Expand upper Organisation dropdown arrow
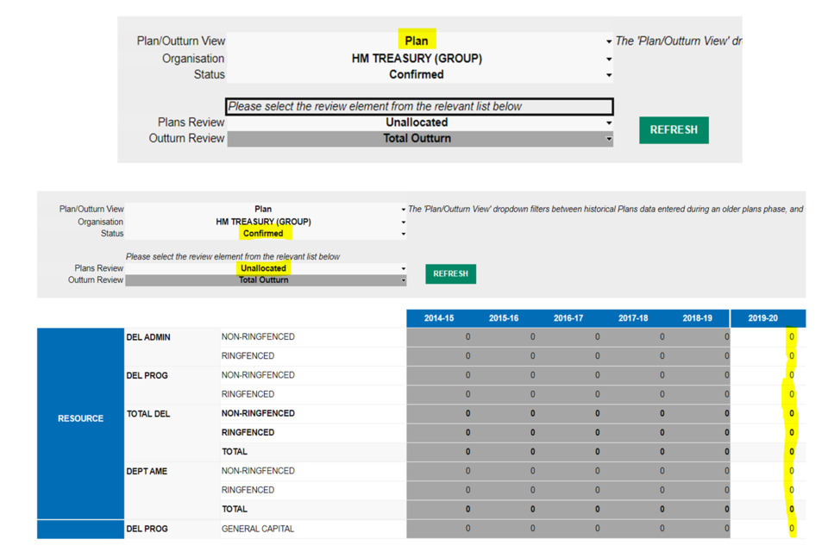828x552 pixels. pos(608,60)
